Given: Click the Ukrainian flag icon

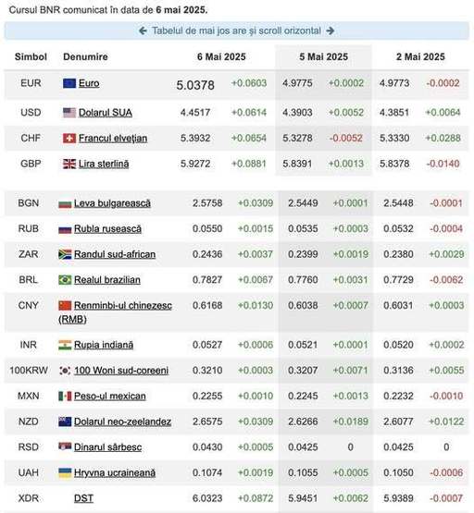Looking at the screenshot, I should coord(65,472).
